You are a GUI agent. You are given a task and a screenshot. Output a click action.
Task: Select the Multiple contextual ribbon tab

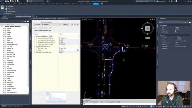pos(96,4)
